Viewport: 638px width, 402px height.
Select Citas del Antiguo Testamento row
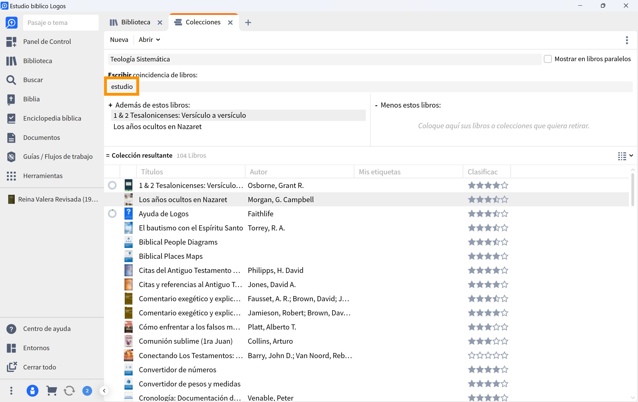pyautogui.click(x=366, y=270)
